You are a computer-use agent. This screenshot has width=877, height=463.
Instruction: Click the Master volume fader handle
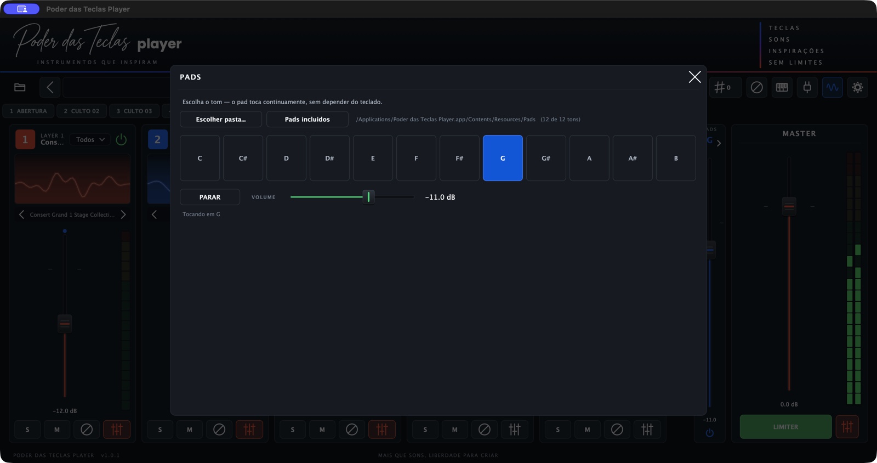click(x=789, y=206)
